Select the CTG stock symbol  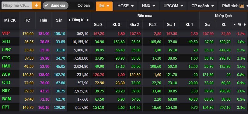pyautogui.click(x=6, y=58)
